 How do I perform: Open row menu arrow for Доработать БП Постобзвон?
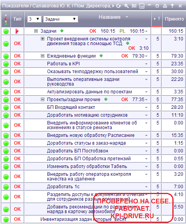[146, 151]
